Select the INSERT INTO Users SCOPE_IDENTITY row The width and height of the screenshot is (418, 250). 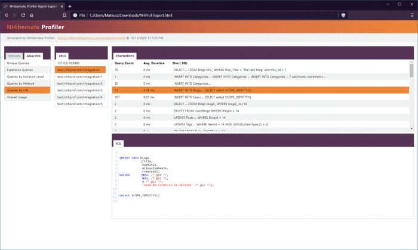(260, 97)
